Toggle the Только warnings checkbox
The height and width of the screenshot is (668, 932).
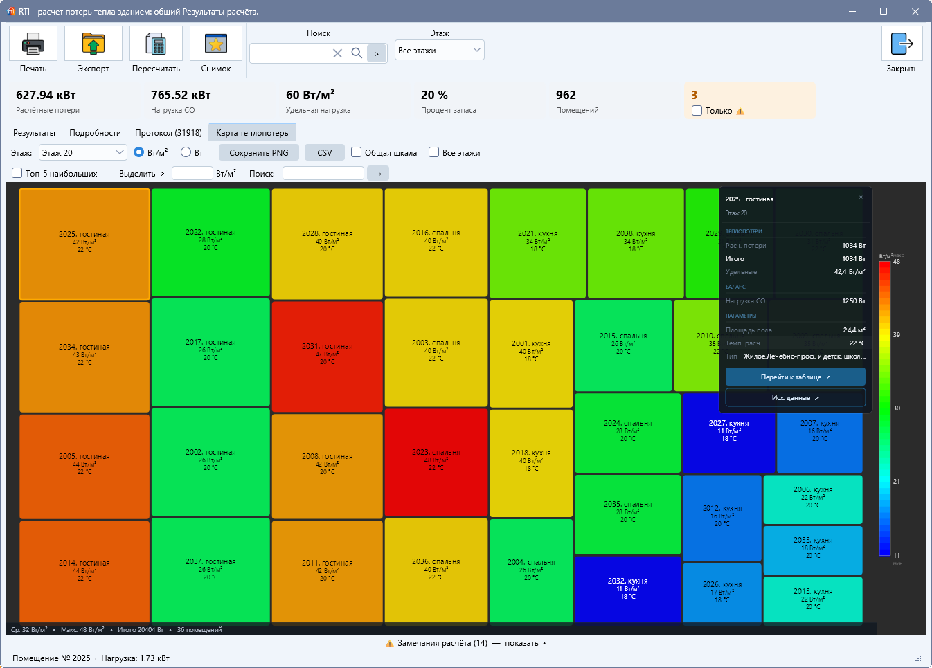(697, 111)
